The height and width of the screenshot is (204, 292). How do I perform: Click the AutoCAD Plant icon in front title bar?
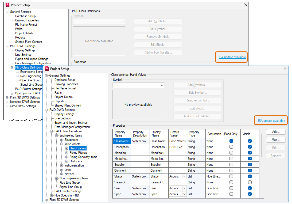tap(47, 69)
